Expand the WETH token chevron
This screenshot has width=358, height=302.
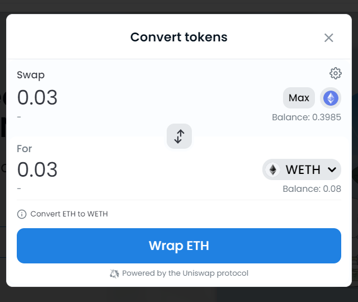click(x=332, y=169)
